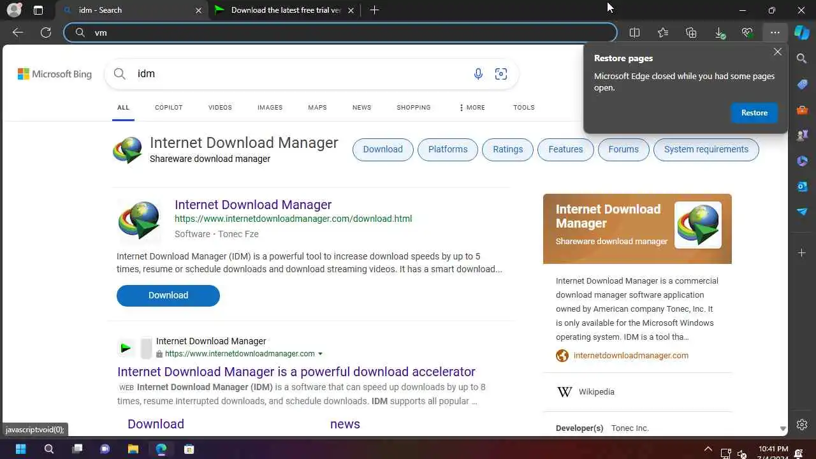Screen dimensions: 816x459
Task: Focus the Edge address bar
Action: click(340, 33)
